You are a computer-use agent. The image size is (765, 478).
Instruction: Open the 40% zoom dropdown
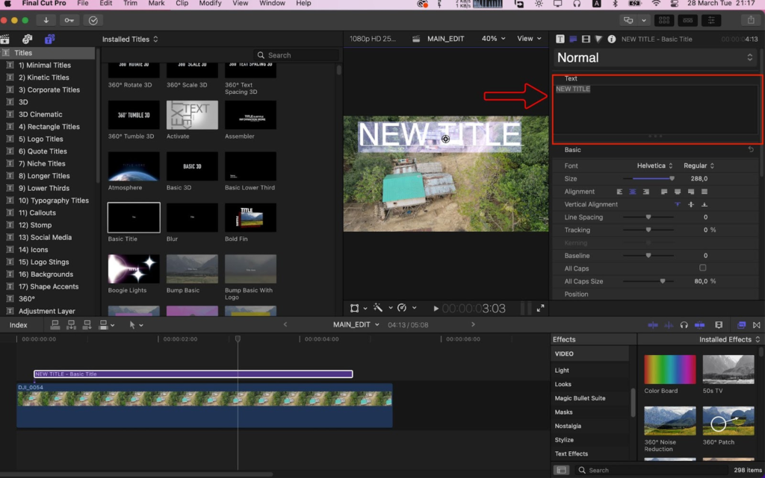493,39
